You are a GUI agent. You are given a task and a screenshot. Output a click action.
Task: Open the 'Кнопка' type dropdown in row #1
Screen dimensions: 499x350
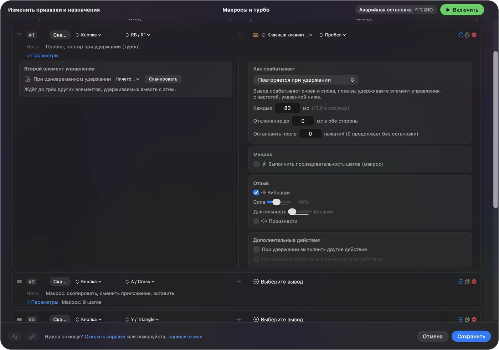click(x=88, y=35)
